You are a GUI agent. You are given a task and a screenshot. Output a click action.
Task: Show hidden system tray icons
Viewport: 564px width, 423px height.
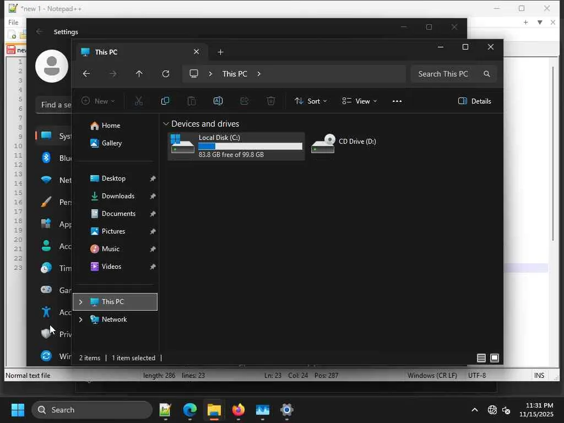(x=475, y=410)
